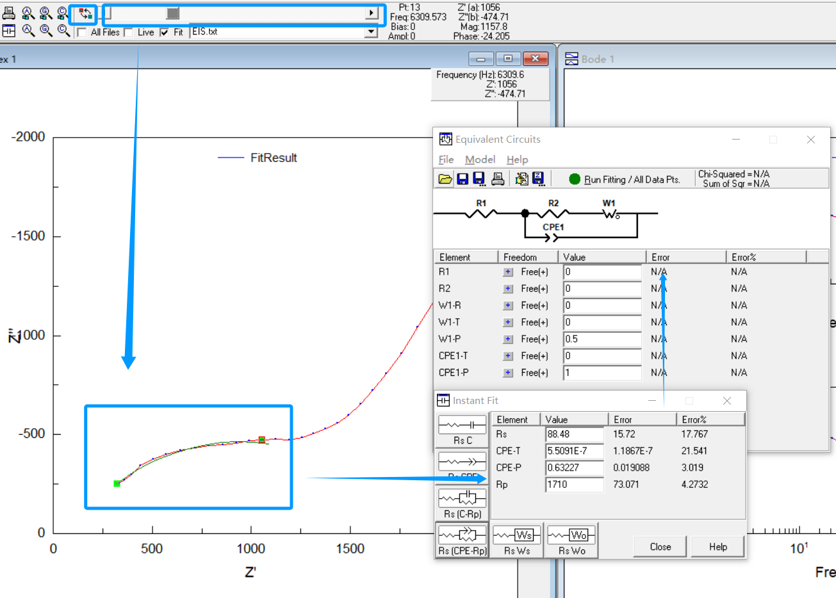The image size is (836, 598).
Task: Click the Error% header in Equivalent Circuits
Action: coord(766,257)
